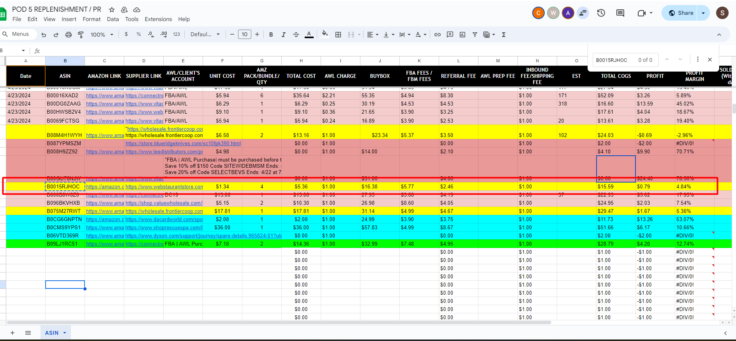This screenshot has width=736, height=341.
Task: Click the Undo arrow icon
Action: [44, 35]
